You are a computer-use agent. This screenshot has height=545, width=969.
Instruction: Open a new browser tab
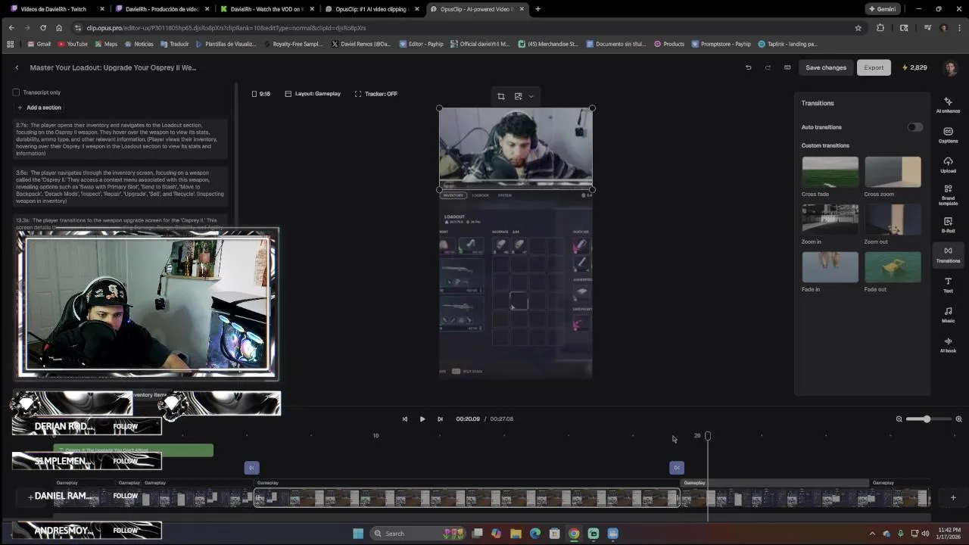537,9
